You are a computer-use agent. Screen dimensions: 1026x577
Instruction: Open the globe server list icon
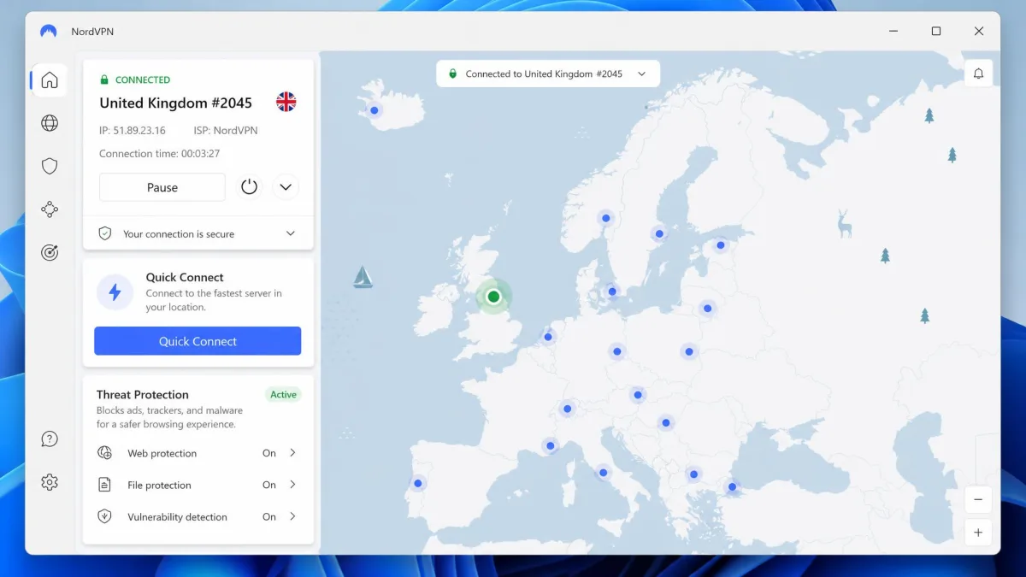(x=50, y=123)
